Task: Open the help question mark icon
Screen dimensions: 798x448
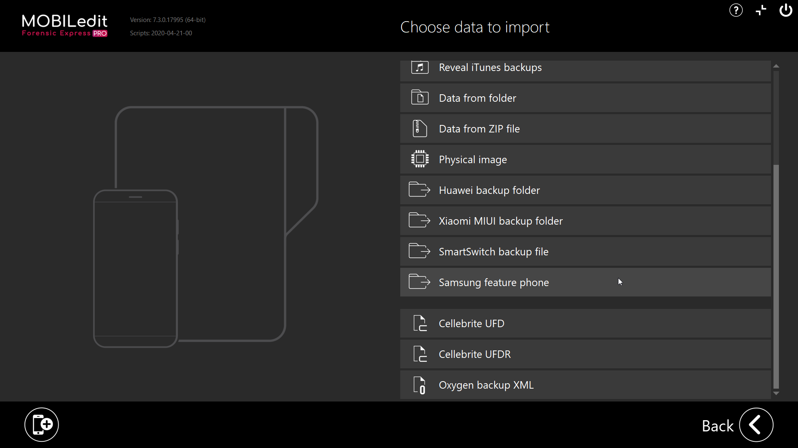Action: [736, 10]
